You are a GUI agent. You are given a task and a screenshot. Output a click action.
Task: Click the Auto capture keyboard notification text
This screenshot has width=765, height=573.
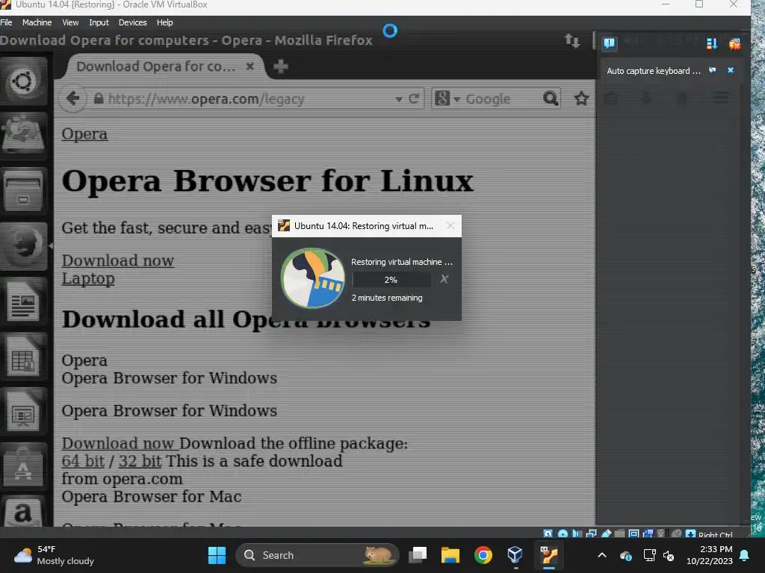(x=653, y=71)
